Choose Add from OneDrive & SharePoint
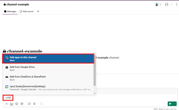Viewport: 179px width, 110px height. pyautogui.click(x=48, y=78)
